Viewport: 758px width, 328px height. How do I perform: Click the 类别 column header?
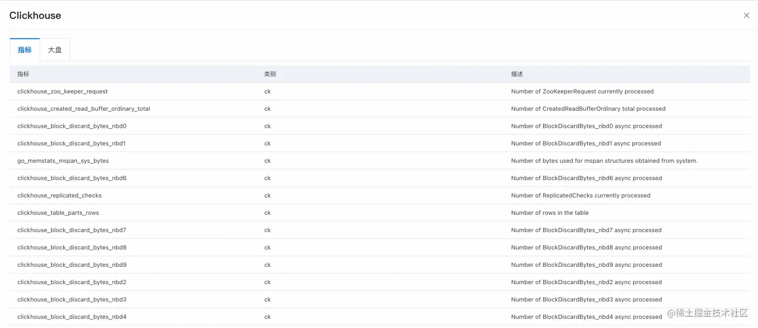click(x=270, y=74)
